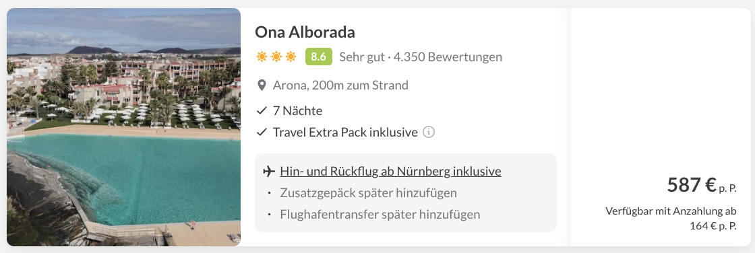Viewport: 755px width, 253px height.
Task: Click the airplane icon in flight box
Action: [269, 171]
